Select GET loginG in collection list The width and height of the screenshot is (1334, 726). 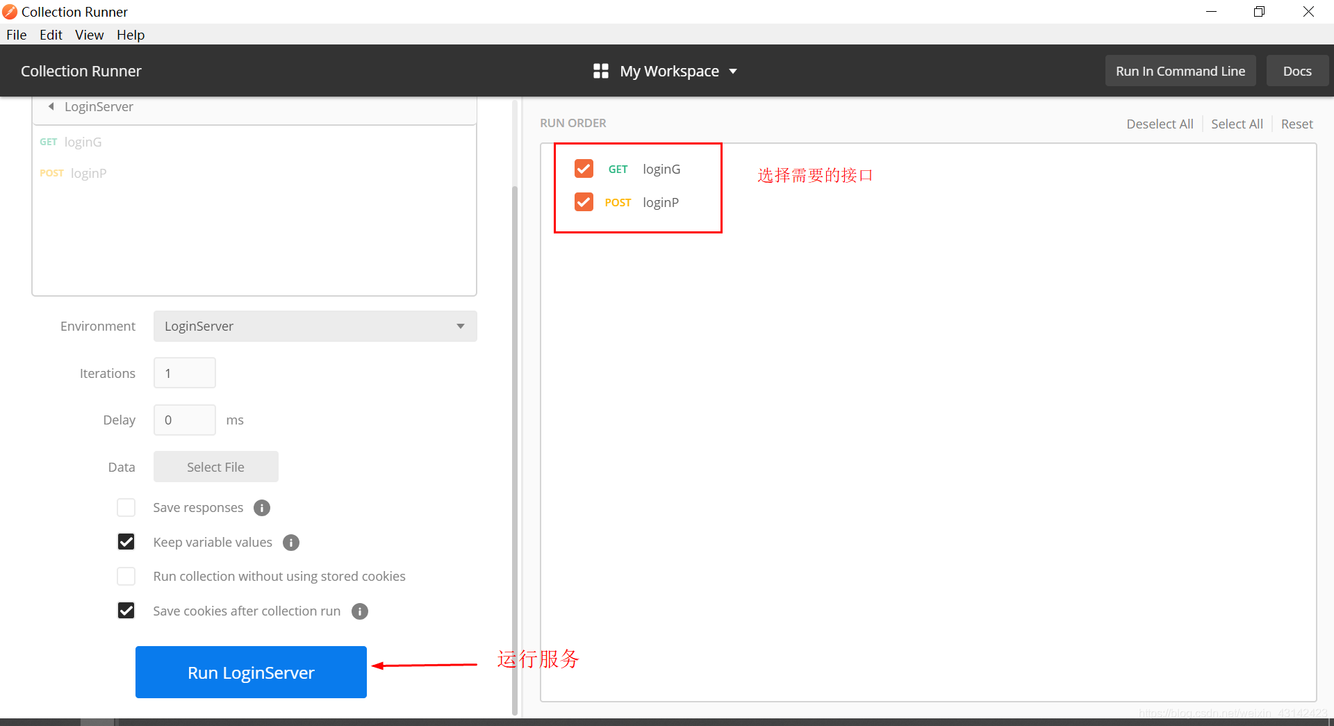[x=71, y=142]
